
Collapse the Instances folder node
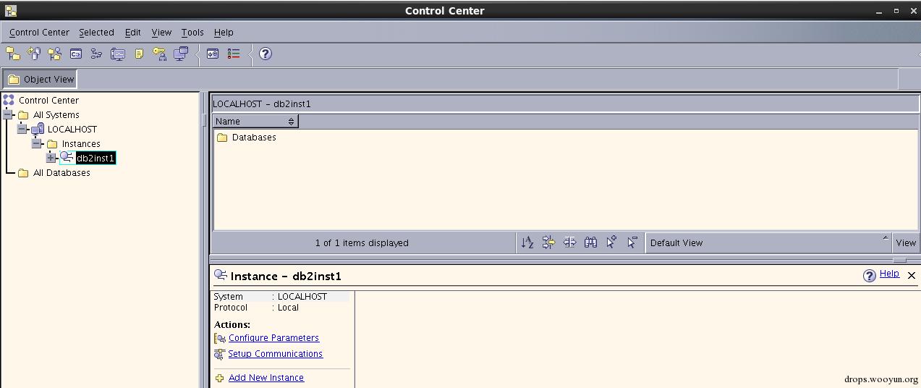(36, 143)
